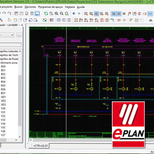Open the redo list icon
This screenshot has height=154, width=154.
point(9,13)
